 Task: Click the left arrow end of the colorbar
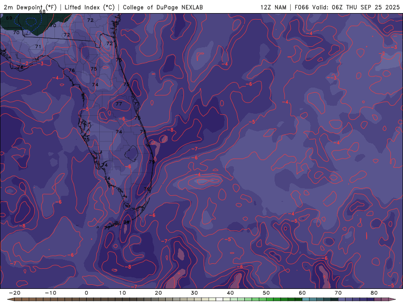[x=10, y=299]
